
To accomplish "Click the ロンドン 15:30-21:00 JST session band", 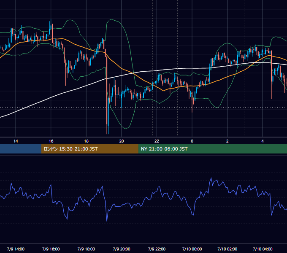I will pyautogui.click(x=89, y=149).
